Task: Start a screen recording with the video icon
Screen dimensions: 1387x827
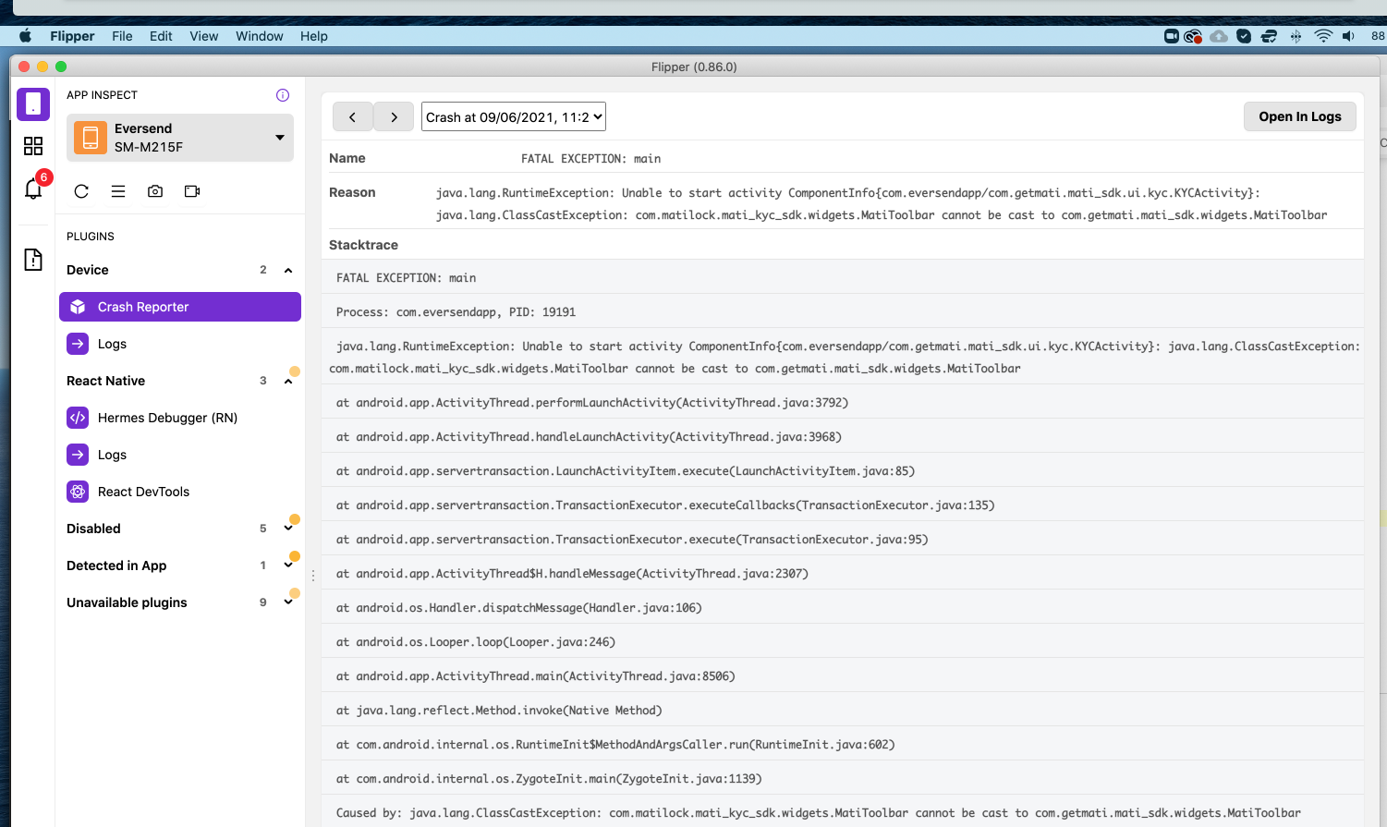Action: [191, 191]
